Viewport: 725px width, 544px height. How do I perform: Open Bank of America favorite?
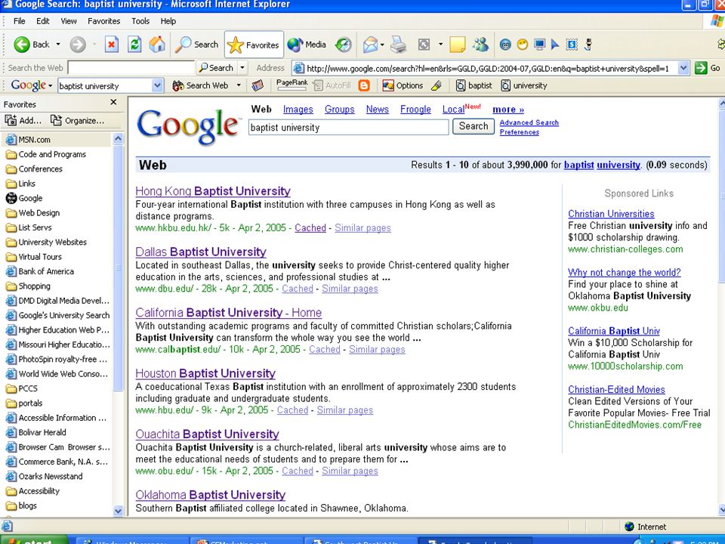[46, 271]
